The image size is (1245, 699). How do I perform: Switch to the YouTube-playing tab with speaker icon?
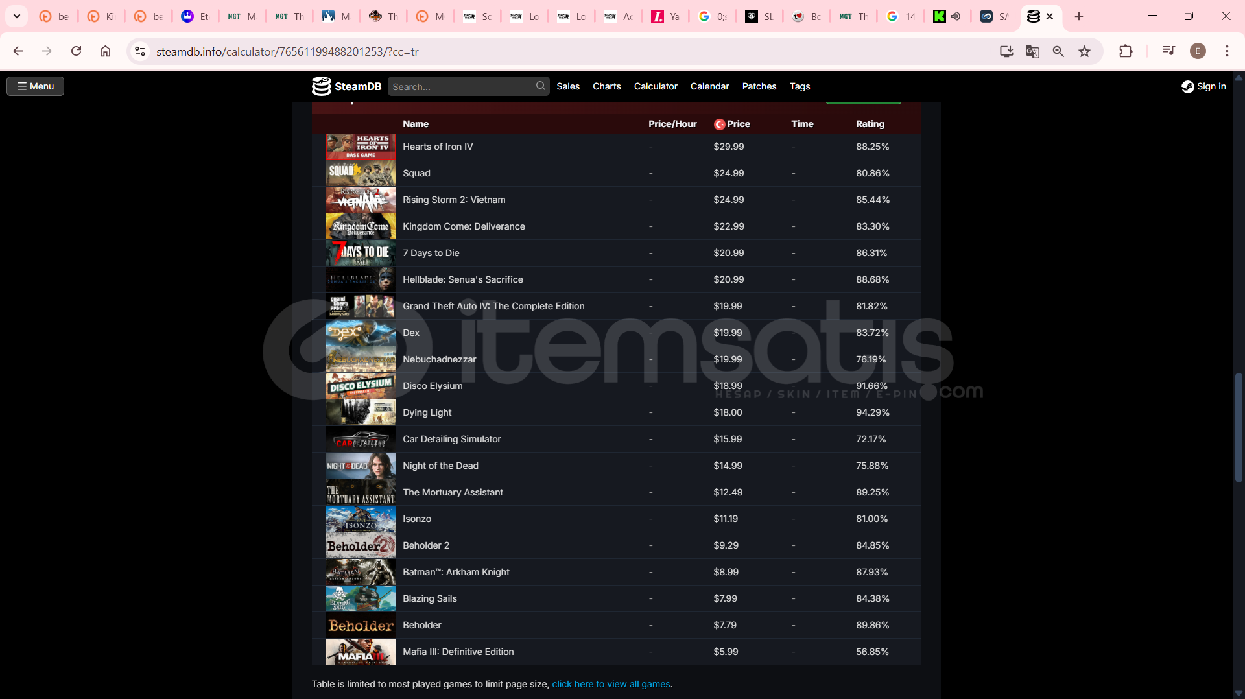pyautogui.click(x=947, y=16)
